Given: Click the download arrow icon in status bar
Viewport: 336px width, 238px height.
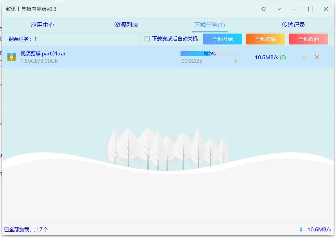Looking at the screenshot, I should pyautogui.click(x=301, y=230).
